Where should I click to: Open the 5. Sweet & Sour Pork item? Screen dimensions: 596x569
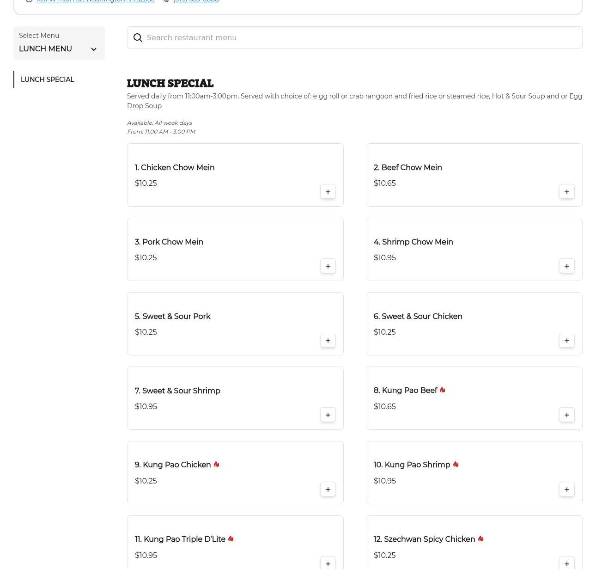pos(235,324)
